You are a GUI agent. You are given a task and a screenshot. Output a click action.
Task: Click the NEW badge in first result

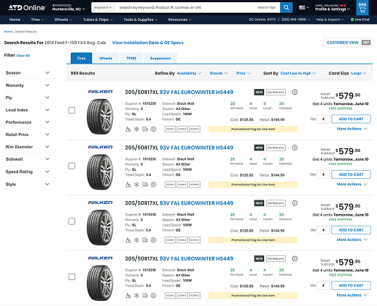coord(259,92)
